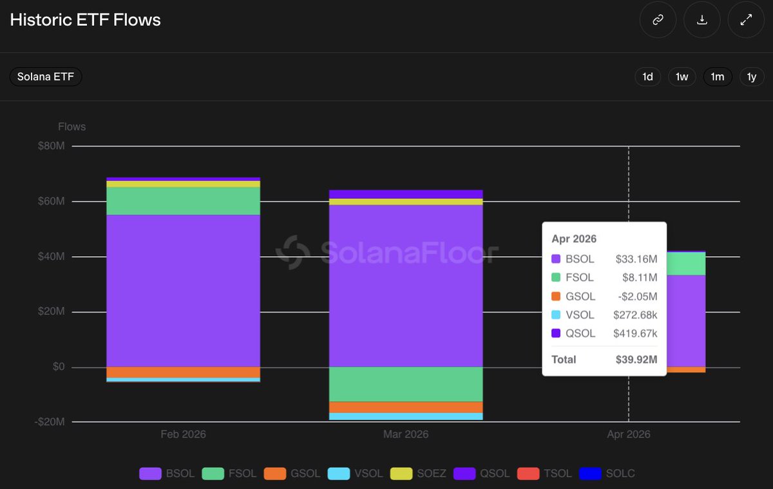The image size is (773, 489).
Task: Expand chart to fullscreen
Action: tap(746, 20)
